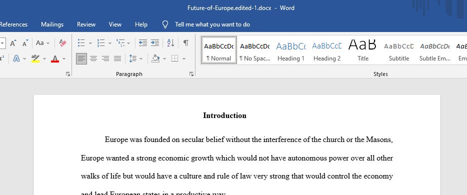Apply borders to selection
This screenshot has width=467, height=195.
pos(175,58)
